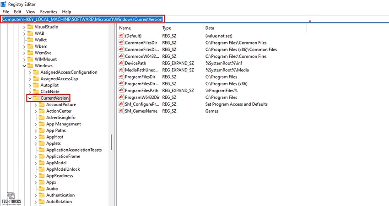Click the ProgramFilesDir string value icon
The width and height of the screenshot is (389, 206).
pyautogui.click(x=121, y=77)
